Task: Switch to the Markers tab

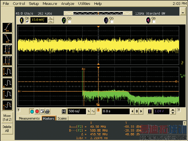Action: point(49,118)
